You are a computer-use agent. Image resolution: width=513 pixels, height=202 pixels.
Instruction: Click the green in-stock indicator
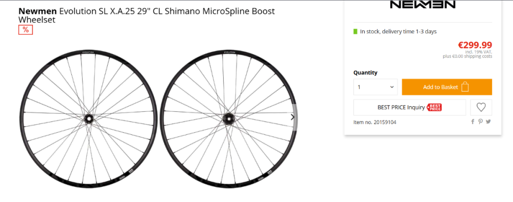(x=356, y=32)
